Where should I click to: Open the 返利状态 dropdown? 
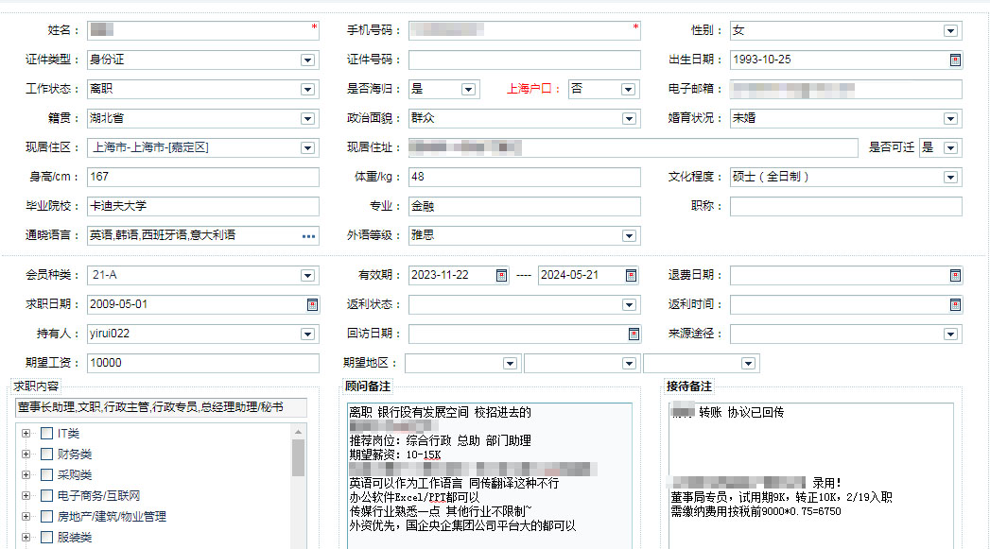click(629, 305)
